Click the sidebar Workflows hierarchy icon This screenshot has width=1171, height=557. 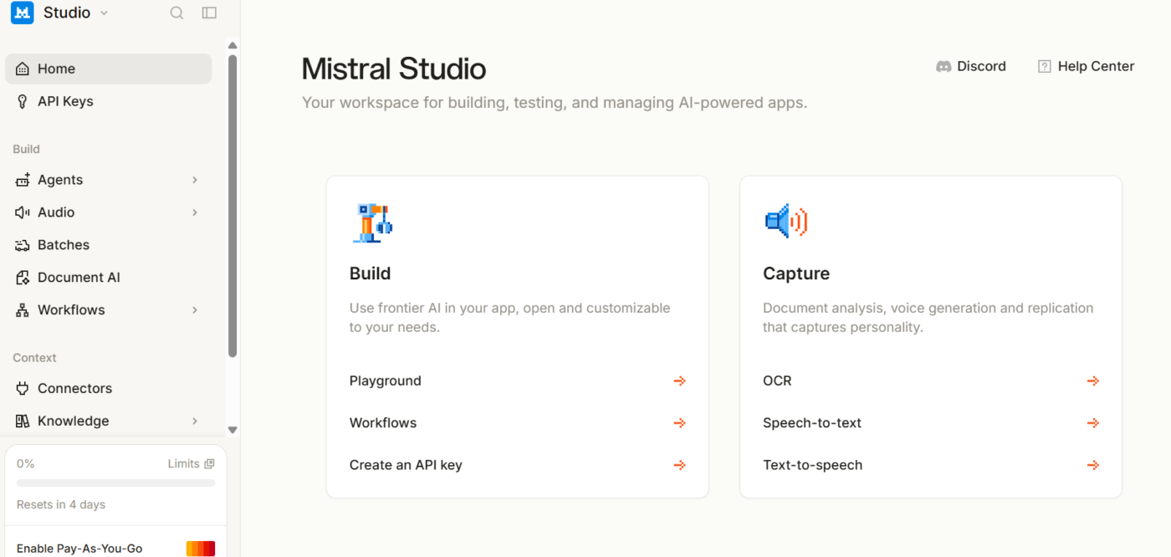point(23,310)
